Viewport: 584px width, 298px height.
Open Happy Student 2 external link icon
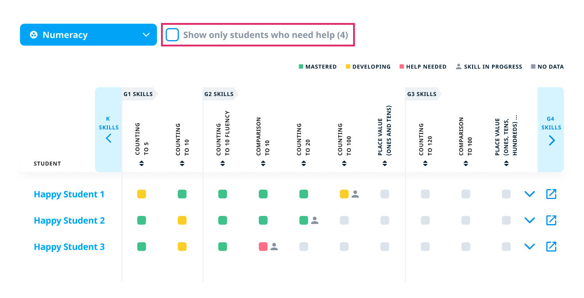pos(551,220)
